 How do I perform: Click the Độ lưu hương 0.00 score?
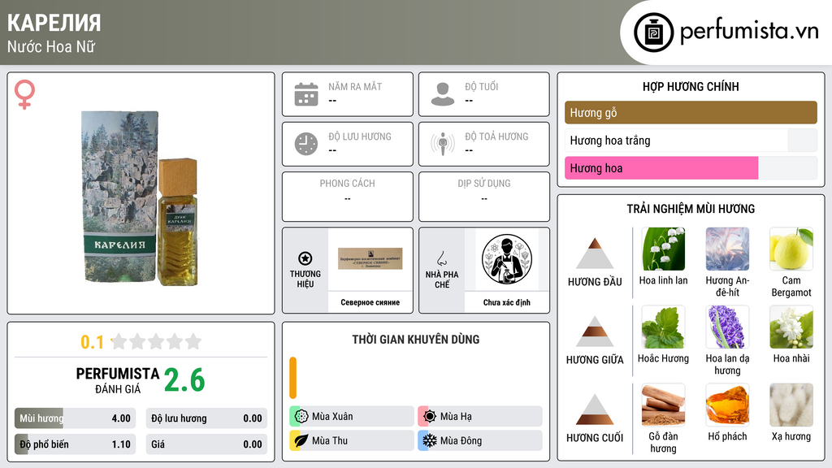pyautogui.click(x=206, y=418)
